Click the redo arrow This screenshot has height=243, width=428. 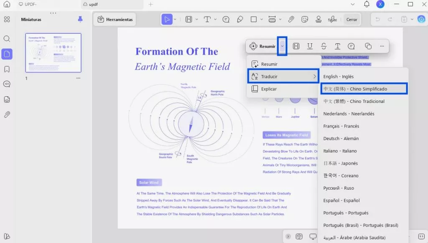390,19
